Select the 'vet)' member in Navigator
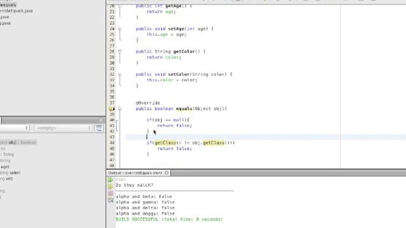 pos(6,179)
